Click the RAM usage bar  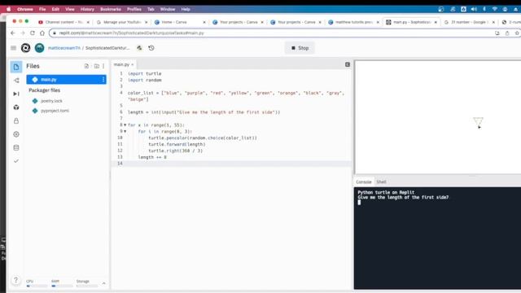point(62,286)
